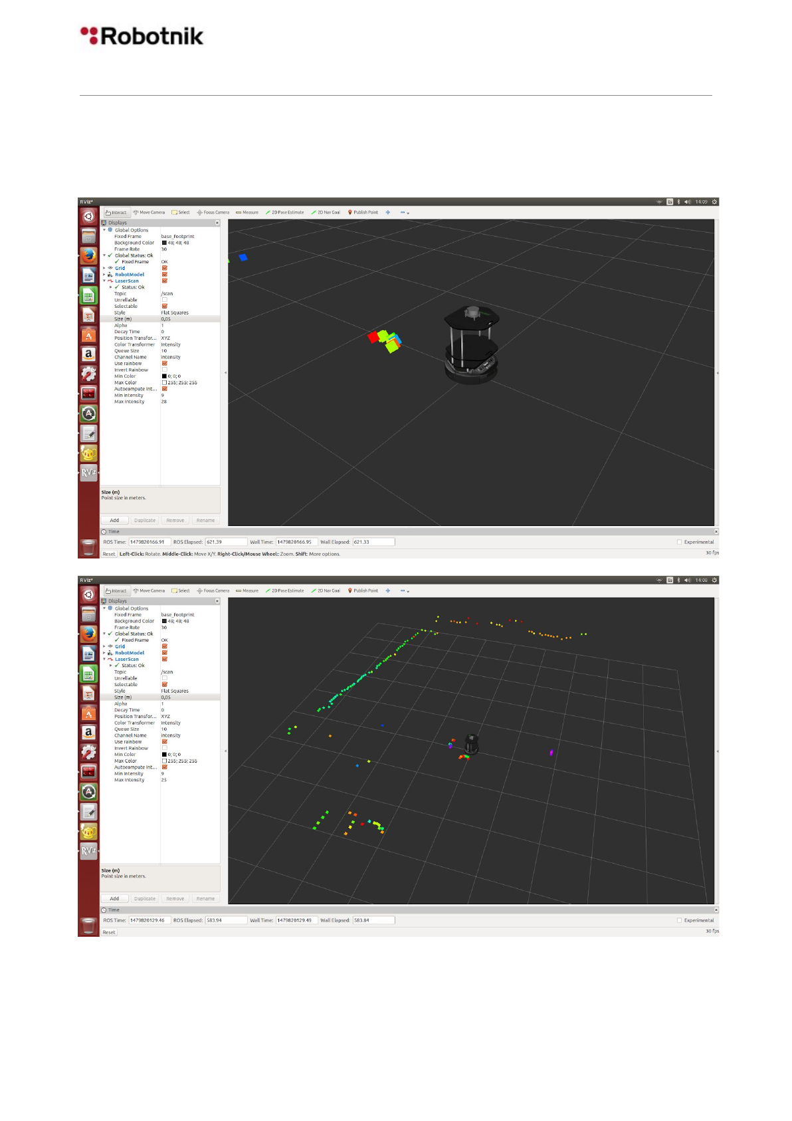The image size is (792, 1121).
Task: Toggle Invert Rainbow checkbox in lower RViz panel
Action: (x=165, y=748)
